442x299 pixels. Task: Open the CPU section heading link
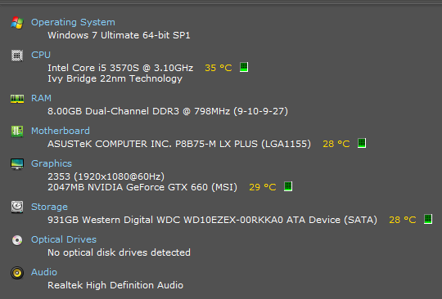tap(41, 55)
